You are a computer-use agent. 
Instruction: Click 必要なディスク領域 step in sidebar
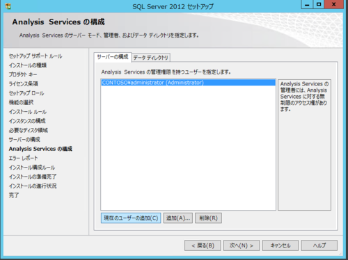coord(29,130)
